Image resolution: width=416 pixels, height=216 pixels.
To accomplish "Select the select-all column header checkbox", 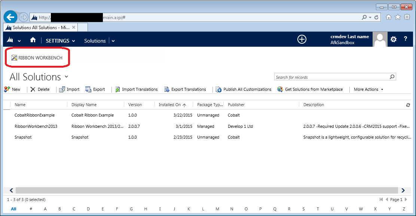I will [x=7, y=105].
